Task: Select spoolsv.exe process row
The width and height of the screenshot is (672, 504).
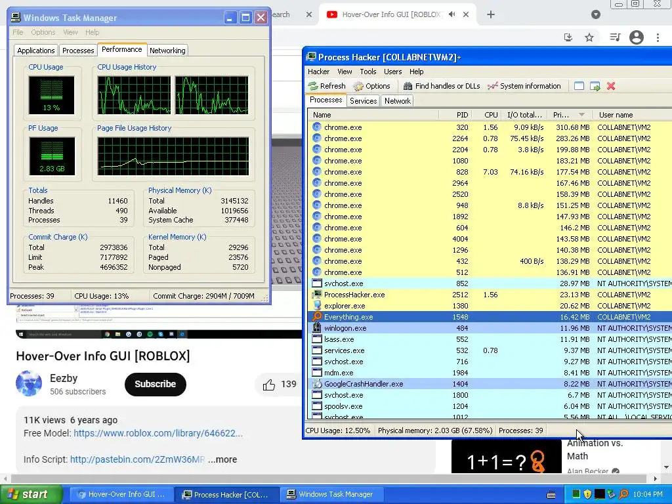Action: pyautogui.click(x=490, y=406)
